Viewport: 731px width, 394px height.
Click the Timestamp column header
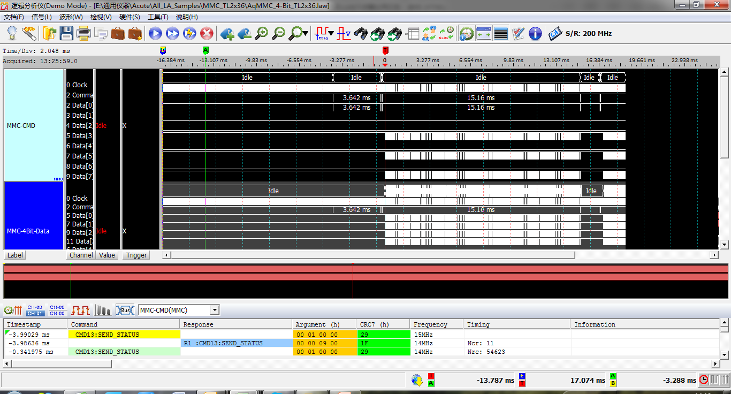36,324
